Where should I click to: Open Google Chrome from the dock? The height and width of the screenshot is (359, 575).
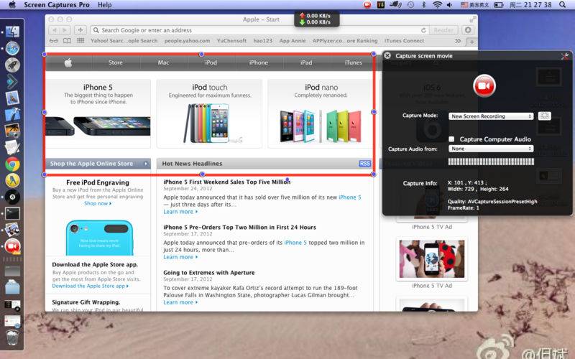pyautogui.click(x=12, y=163)
